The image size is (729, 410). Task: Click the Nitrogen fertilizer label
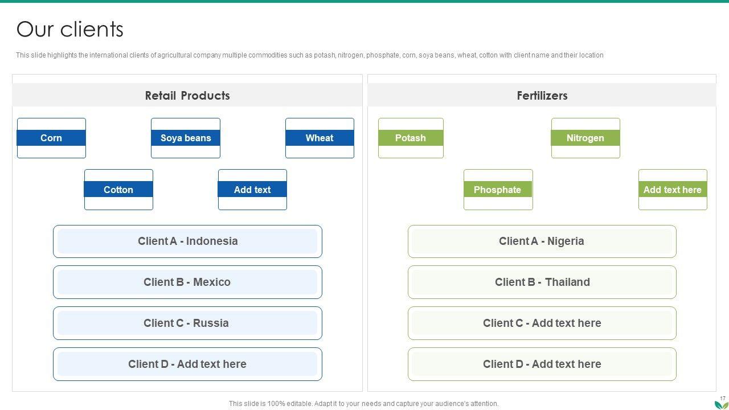tap(585, 138)
